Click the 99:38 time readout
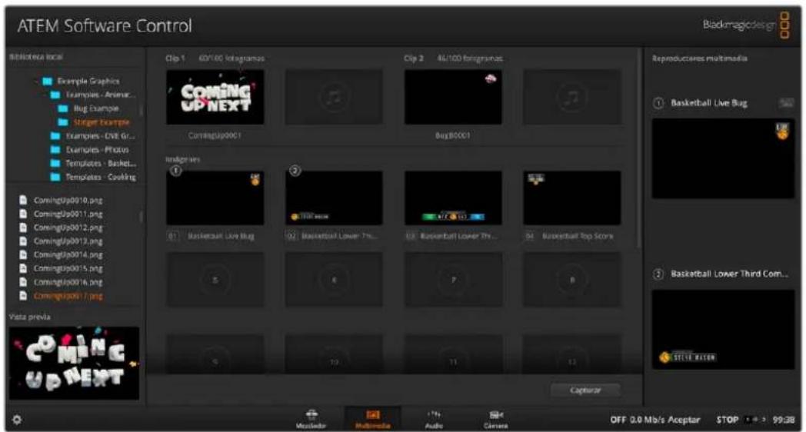Screen dimensions: 806x432 (784, 420)
